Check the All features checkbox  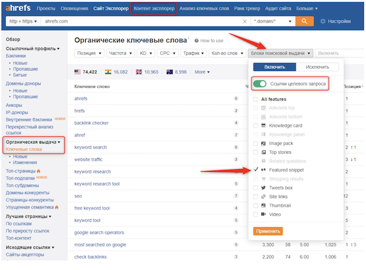tap(256, 99)
